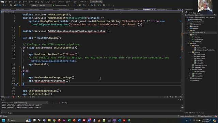Click the screwdriver quick actions icon at line 26
This screenshot has height=123, width=218.
coord(17,84)
